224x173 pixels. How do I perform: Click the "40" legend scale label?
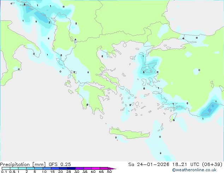(x=93, y=172)
